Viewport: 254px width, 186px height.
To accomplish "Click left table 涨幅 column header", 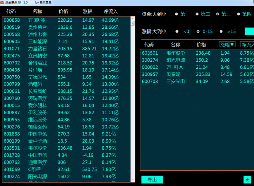I will 88,11.
